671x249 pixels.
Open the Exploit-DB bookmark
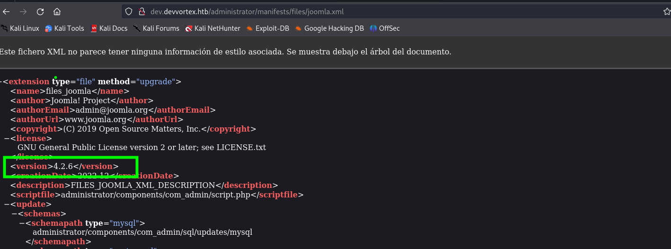(x=268, y=28)
